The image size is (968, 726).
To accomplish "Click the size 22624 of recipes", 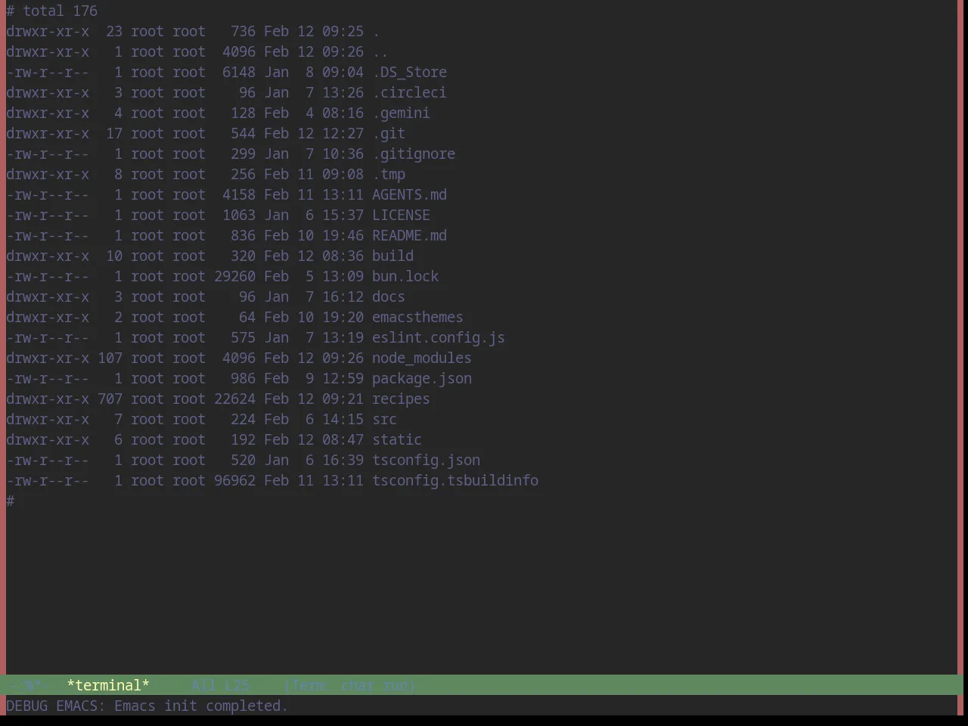I will [234, 399].
